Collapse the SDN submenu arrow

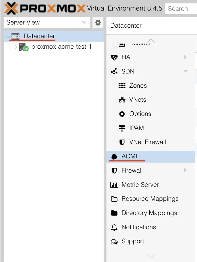(x=185, y=71)
